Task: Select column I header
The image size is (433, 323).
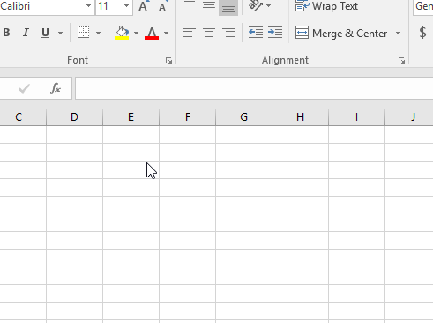Action: [x=356, y=117]
